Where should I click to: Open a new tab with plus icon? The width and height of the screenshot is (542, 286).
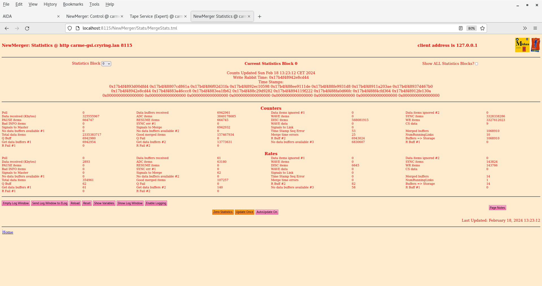coord(259,17)
